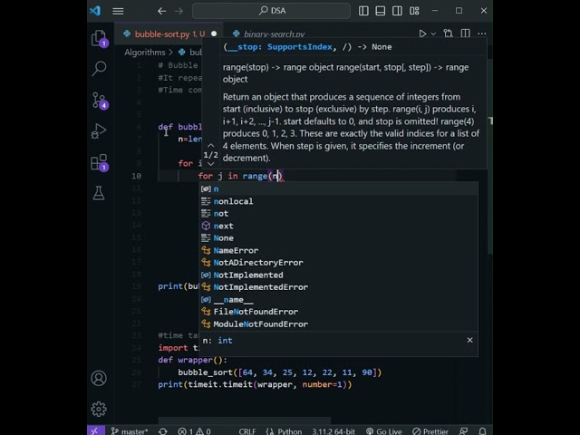This screenshot has width=580, height=435.
Task: Click horizontal scrollbar below editor
Action: 244,420
